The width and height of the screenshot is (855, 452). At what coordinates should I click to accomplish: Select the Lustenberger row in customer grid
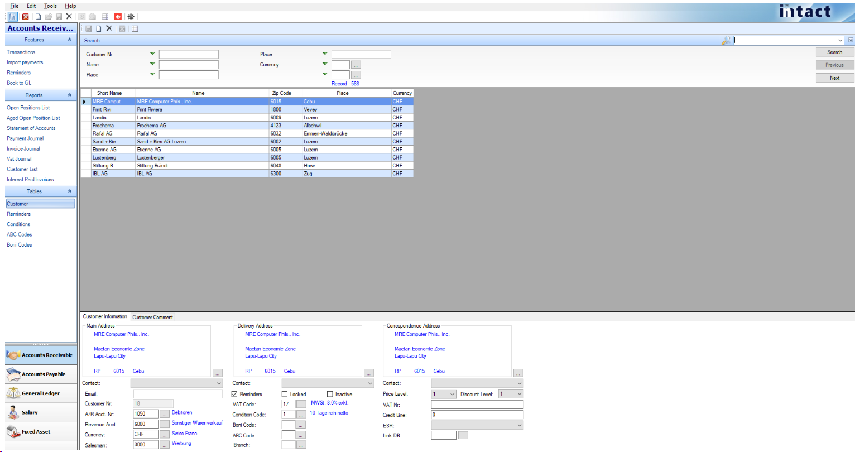(x=247, y=157)
